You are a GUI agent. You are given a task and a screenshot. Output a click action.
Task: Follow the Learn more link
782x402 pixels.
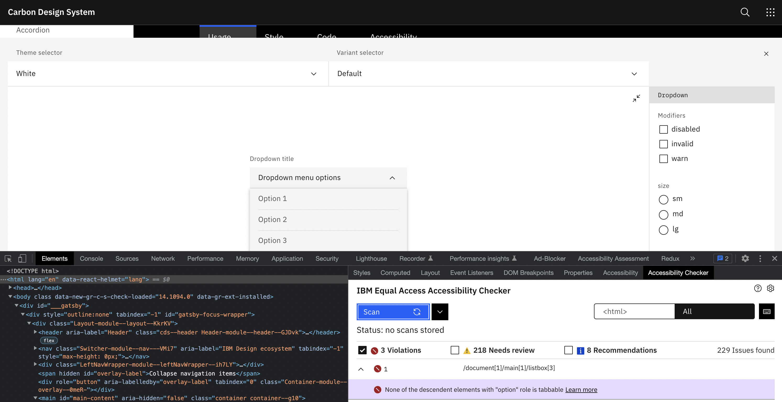click(581, 389)
